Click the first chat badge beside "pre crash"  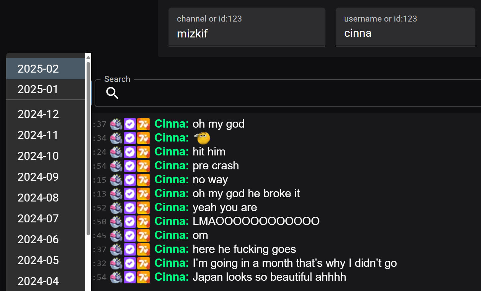[116, 166]
